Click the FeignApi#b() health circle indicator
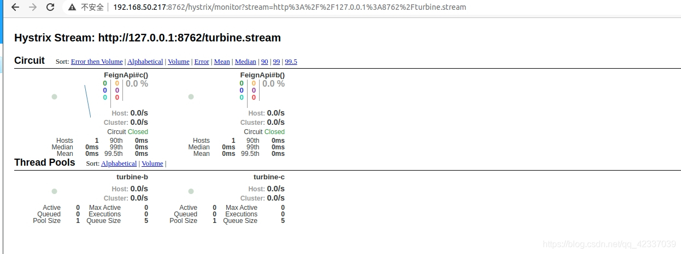The width and height of the screenshot is (681, 254). [x=191, y=96]
